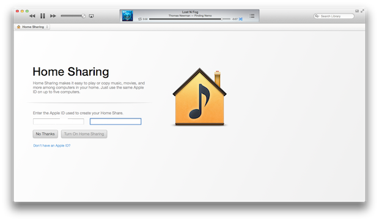Close the iTunes window
Screen dimensions: 379x221
click(x=17, y=11)
